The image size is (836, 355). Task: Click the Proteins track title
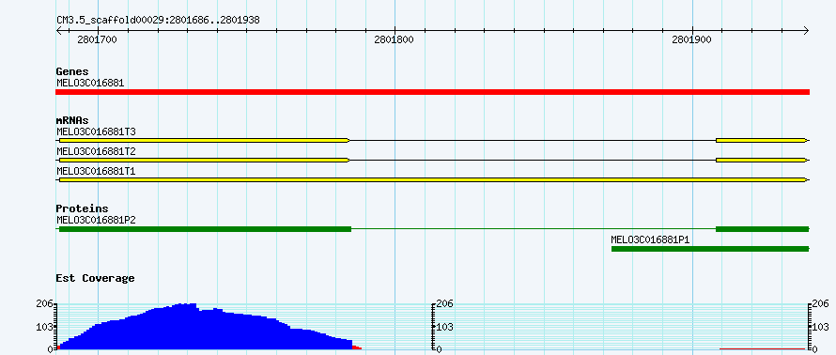tap(82, 208)
